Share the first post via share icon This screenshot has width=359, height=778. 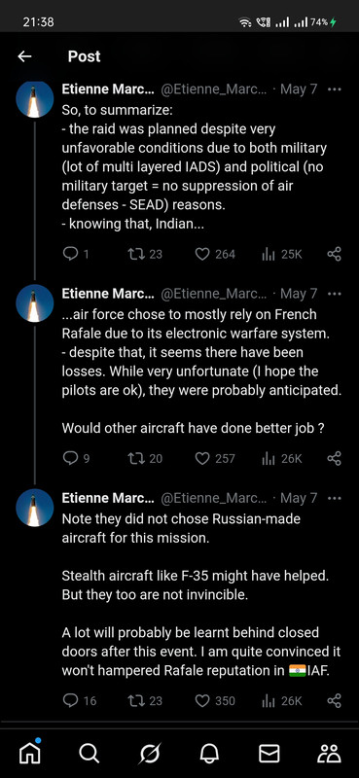point(334,254)
